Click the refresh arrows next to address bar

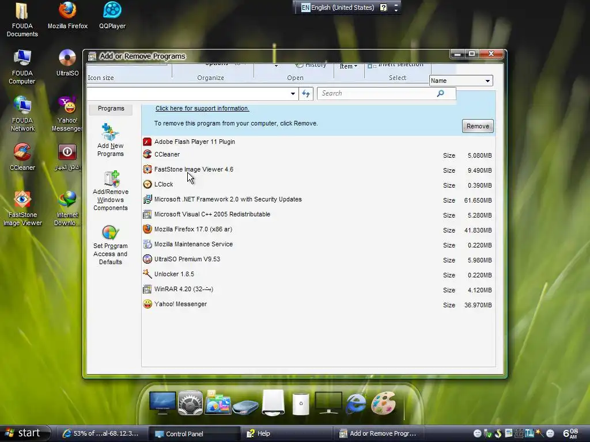pyautogui.click(x=306, y=94)
